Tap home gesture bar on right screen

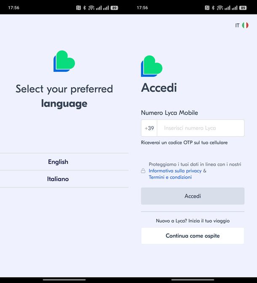193,280
